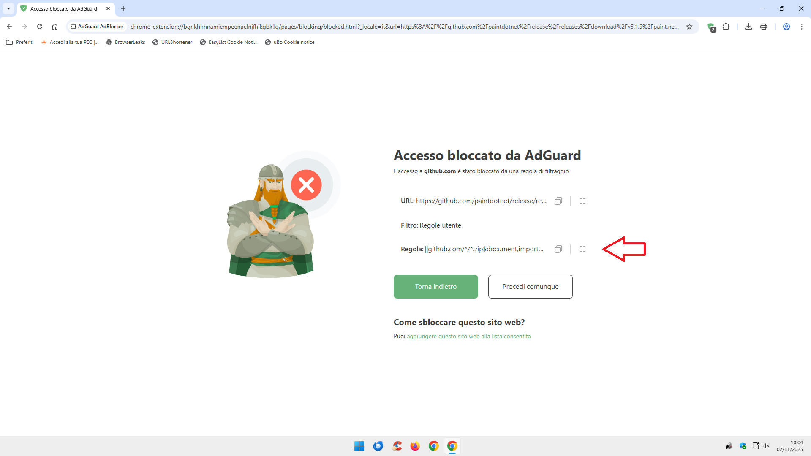Viewport: 811px width, 456px height.
Task: Expand the full blocked URL text
Action: point(582,201)
